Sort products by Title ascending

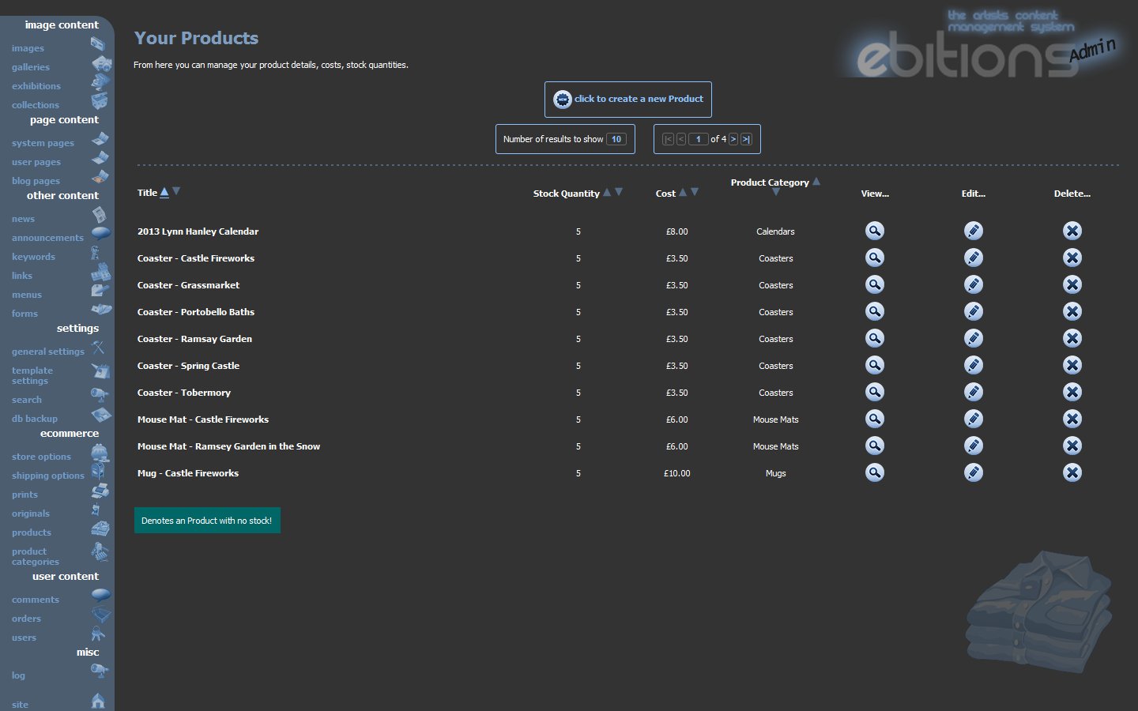(x=164, y=192)
